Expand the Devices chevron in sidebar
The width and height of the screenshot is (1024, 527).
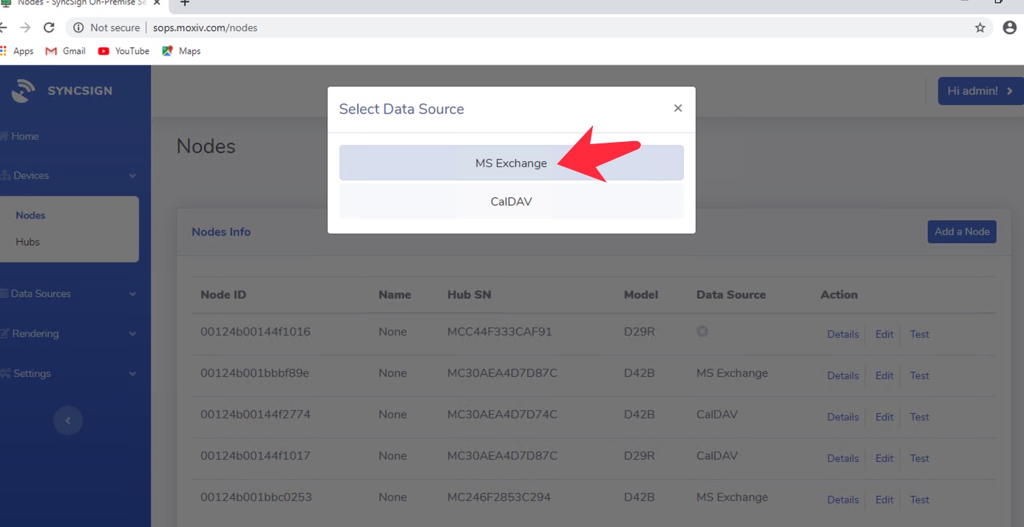132,176
